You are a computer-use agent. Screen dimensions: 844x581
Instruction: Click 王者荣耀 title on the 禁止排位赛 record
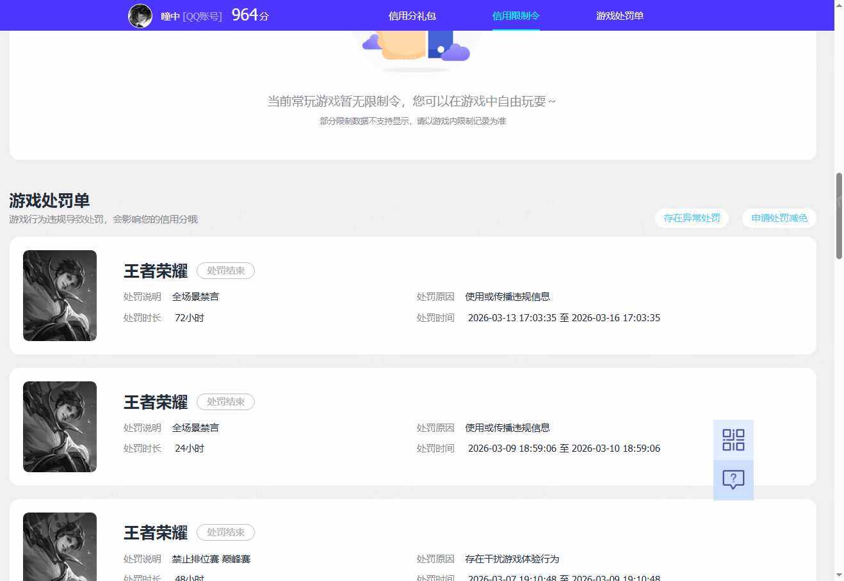[x=156, y=533]
